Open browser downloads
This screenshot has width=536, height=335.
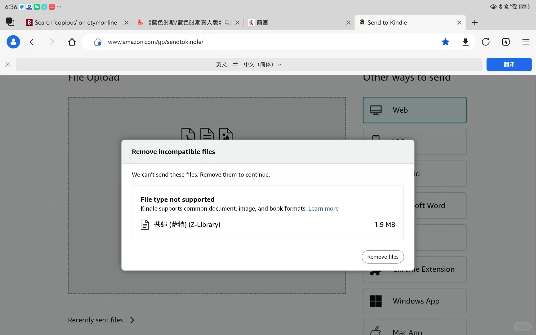click(x=465, y=42)
